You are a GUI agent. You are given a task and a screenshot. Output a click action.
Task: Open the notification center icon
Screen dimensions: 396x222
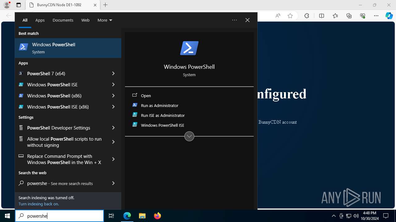386,216
